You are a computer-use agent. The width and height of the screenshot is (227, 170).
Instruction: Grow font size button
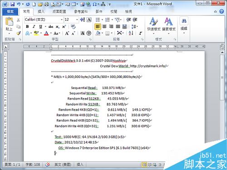click(67, 33)
